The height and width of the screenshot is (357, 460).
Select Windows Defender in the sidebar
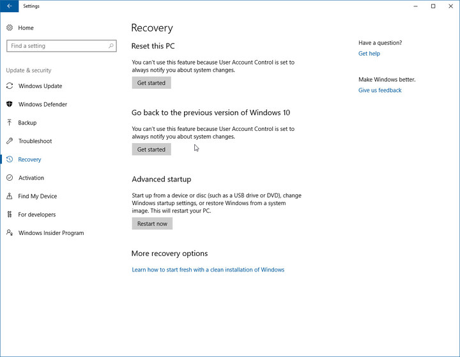(x=43, y=104)
